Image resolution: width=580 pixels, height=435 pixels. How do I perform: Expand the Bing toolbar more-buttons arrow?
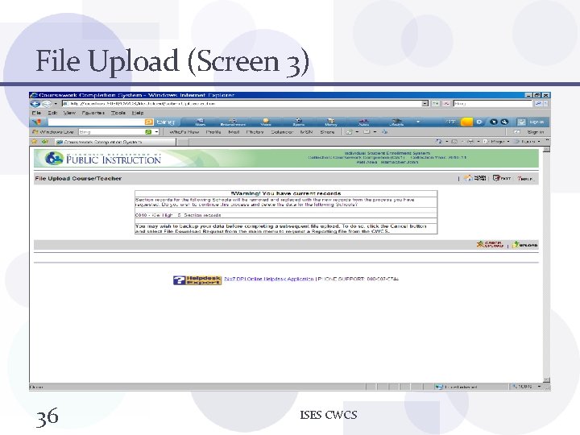(x=418, y=122)
